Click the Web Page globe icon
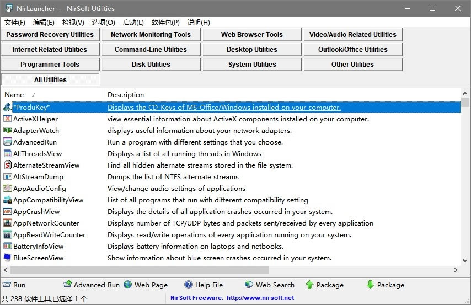The width and height of the screenshot is (471, 305). pos(127,284)
